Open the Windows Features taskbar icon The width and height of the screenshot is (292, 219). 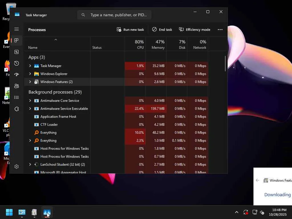34,212
